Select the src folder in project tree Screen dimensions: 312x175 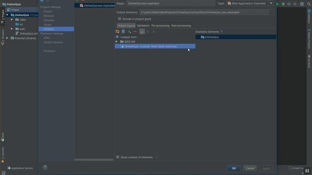[x=19, y=24]
